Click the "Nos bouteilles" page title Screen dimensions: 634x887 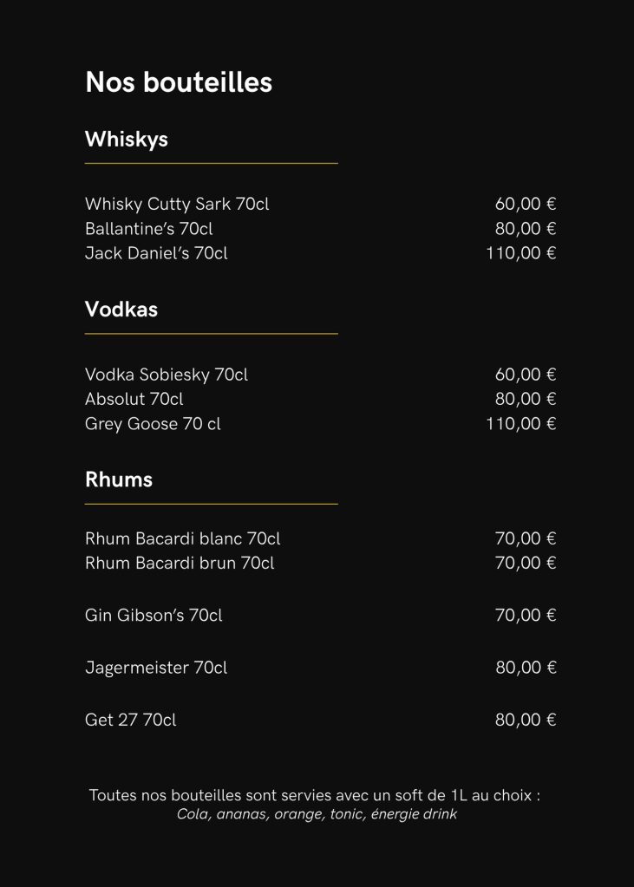coord(179,82)
